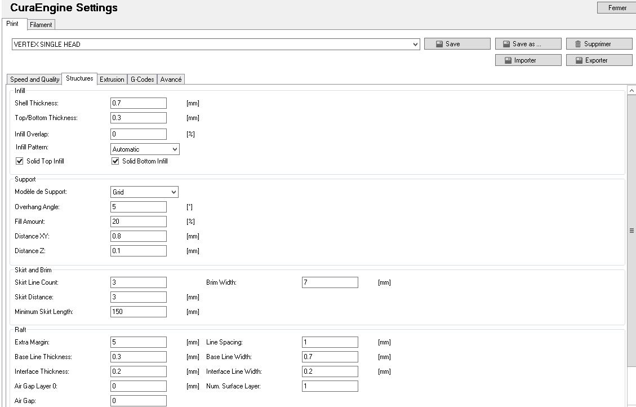Screen dimensions: 636x407
Task: Click the Shell Thickness input field
Action: coord(139,103)
